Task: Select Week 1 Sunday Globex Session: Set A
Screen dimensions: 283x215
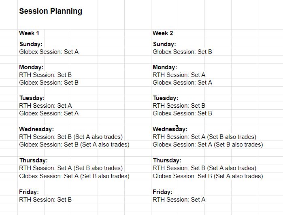Action: click(x=49, y=52)
